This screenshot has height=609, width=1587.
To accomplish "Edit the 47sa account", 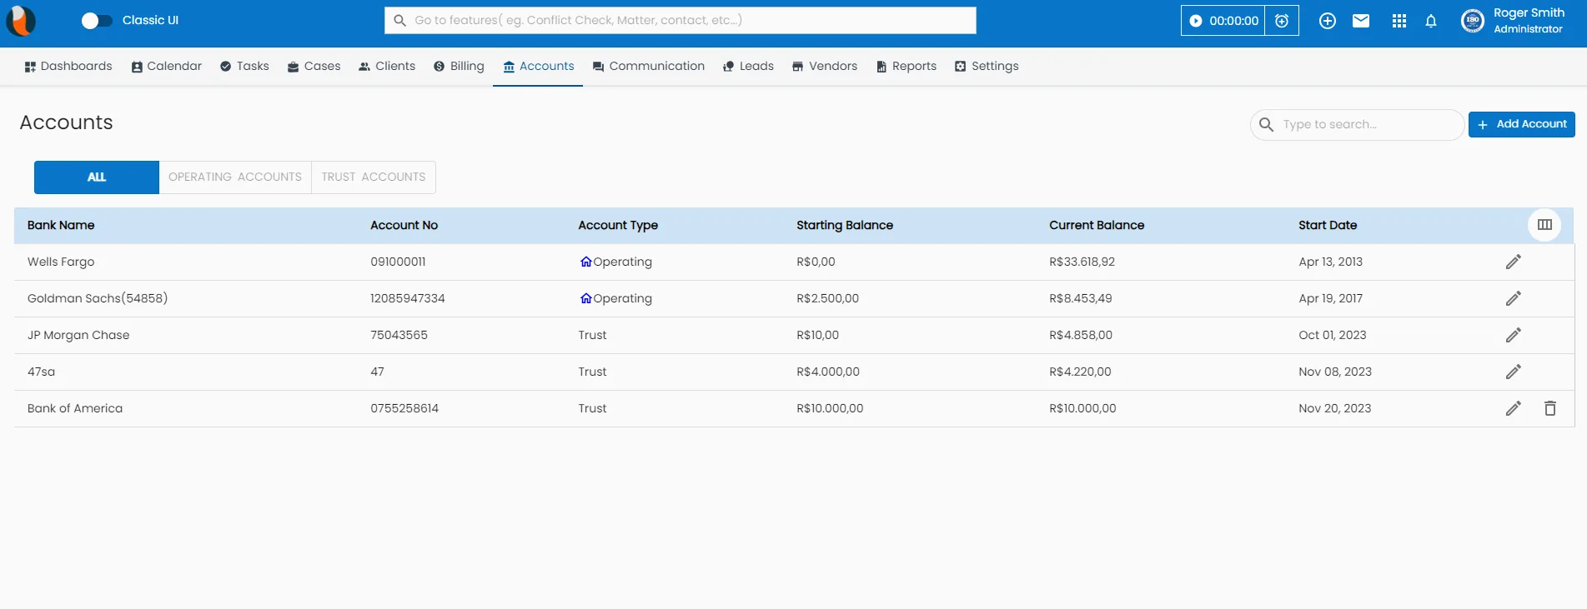I will click(x=1514, y=372).
